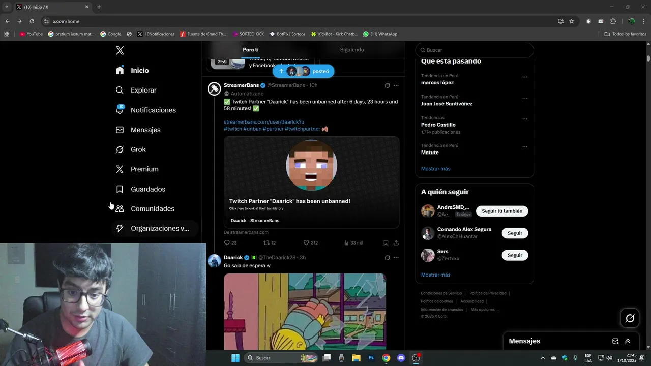The image size is (651, 366).
Task: Open Inicio home in sidebar
Action: click(x=132, y=71)
